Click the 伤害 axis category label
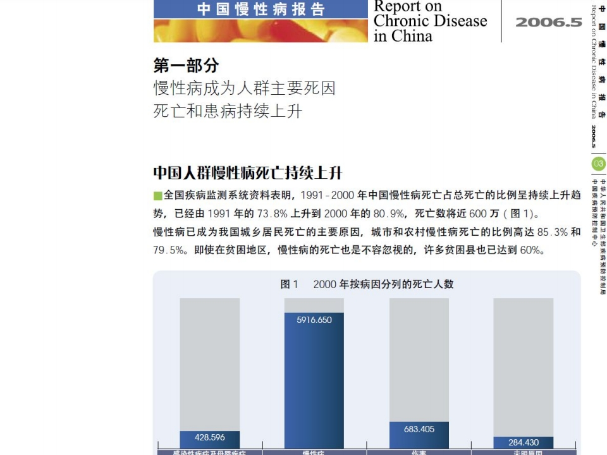This screenshot has width=607, height=455. coord(419,452)
